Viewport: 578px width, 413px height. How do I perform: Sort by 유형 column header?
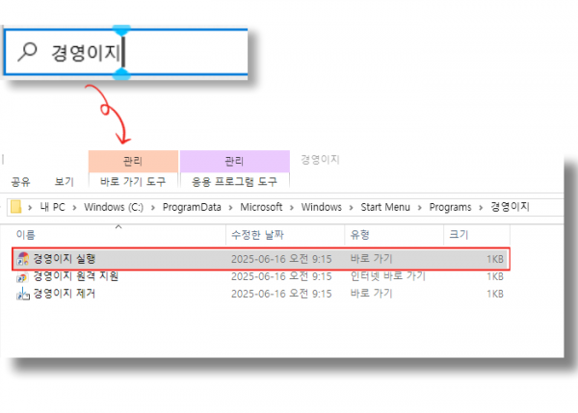[x=359, y=234]
